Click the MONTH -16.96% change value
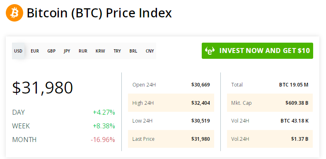326x159 pixels. tap(103, 140)
